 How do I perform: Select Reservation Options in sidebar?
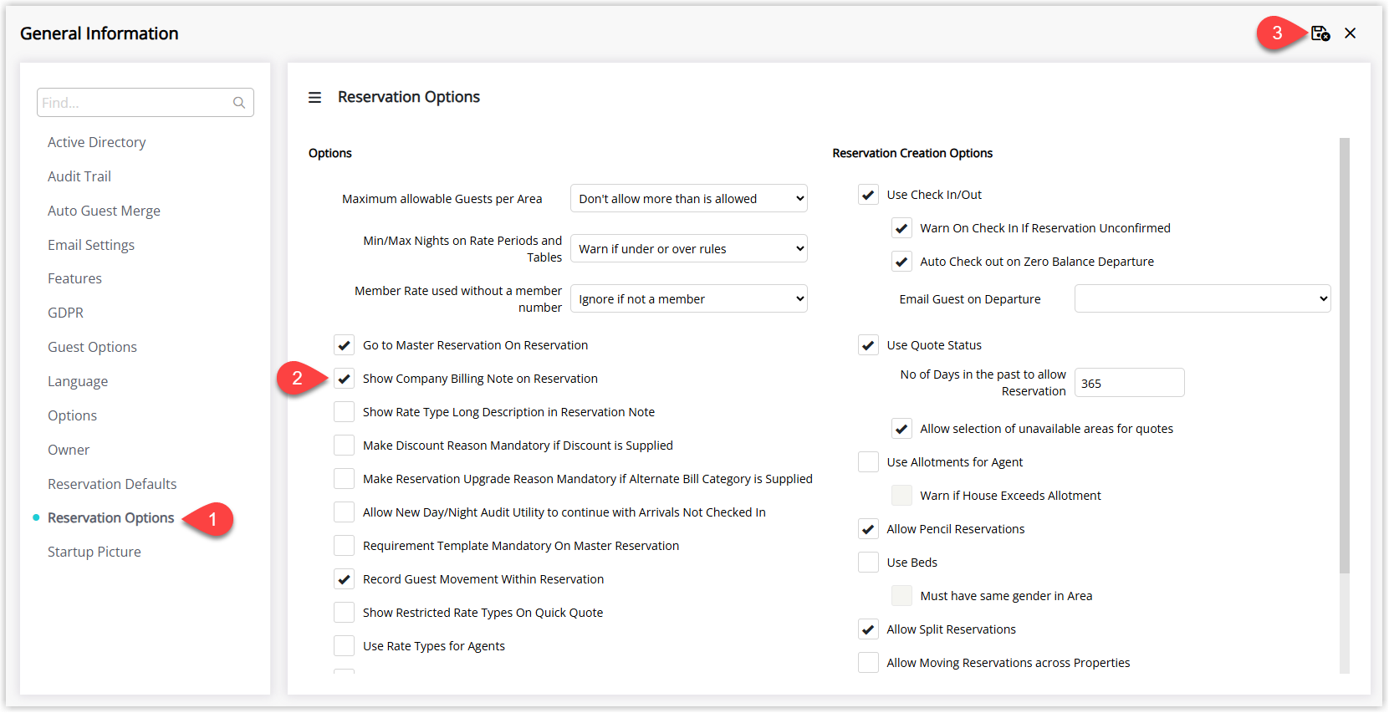pos(111,518)
